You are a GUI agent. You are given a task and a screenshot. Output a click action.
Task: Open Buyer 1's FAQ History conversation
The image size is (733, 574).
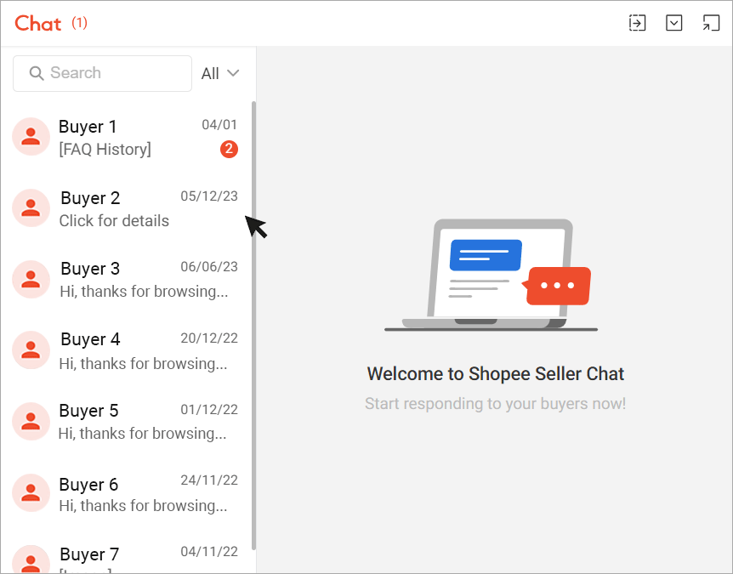pos(128,137)
